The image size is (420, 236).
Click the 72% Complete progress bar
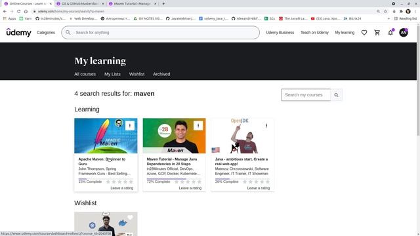coord(174,179)
